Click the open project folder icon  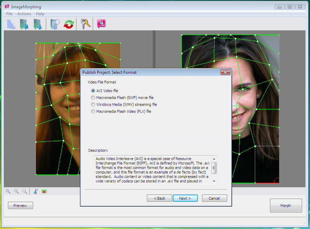[x=24, y=24]
